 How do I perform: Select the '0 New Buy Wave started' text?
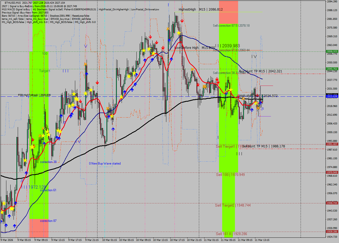click(x=105, y=163)
